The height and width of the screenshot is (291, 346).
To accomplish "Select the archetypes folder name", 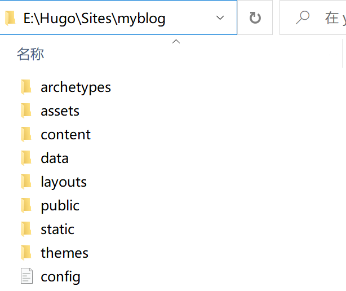I will click(x=76, y=87).
